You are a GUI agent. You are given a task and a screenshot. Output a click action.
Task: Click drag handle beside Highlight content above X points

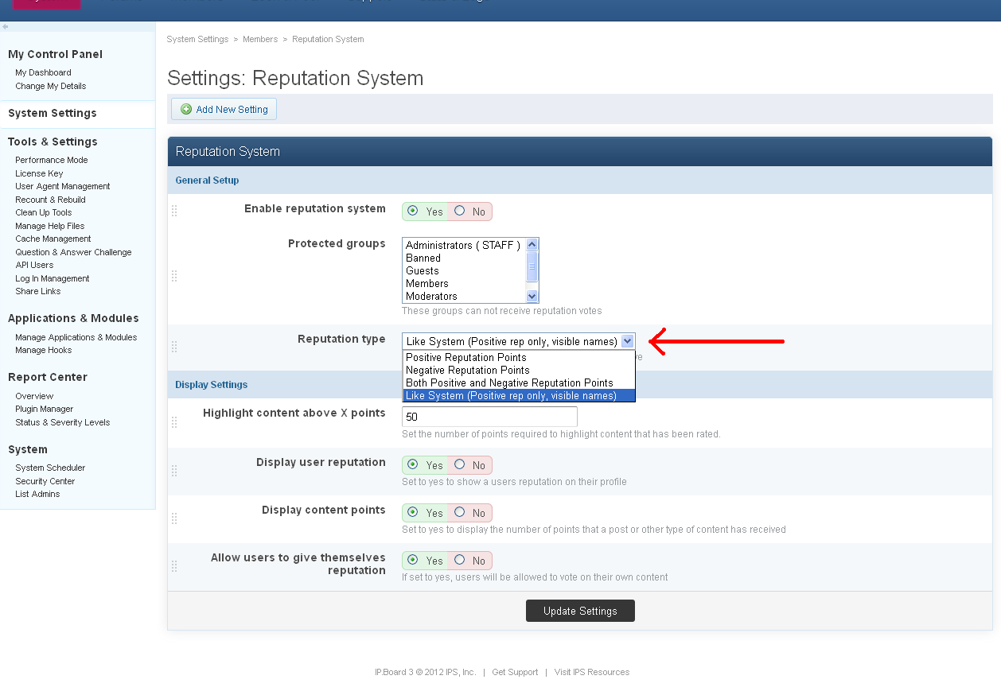[174, 422]
